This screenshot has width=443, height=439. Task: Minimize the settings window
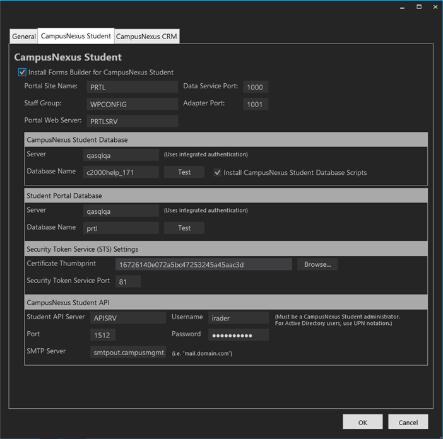click(x=402, y=8)
